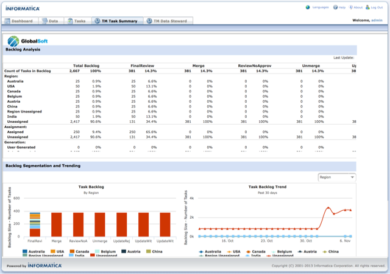The width and height of the screenshot is (390, 274).
Task: Click the Informatica logo in header
Action: pyautogui.click(x=23, y=9)
